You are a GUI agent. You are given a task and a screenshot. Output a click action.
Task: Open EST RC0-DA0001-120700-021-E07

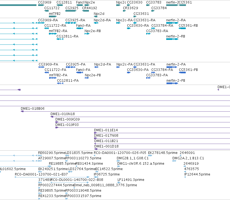(x=52, y=177)
